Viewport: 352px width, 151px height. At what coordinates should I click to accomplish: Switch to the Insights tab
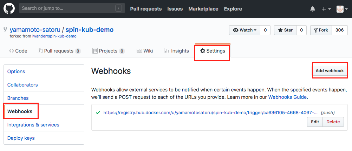click(x=176, y=51)
